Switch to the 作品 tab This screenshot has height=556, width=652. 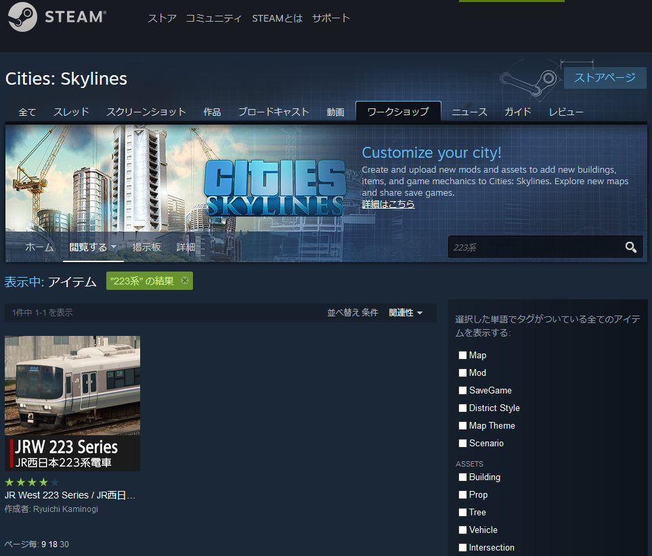click(x=212, y=112)
